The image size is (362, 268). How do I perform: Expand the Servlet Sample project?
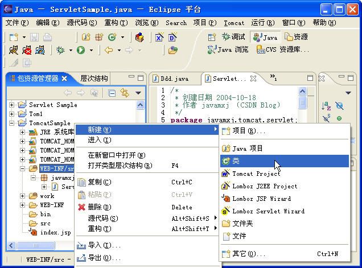pyautogui.click(x=11, y=105)
